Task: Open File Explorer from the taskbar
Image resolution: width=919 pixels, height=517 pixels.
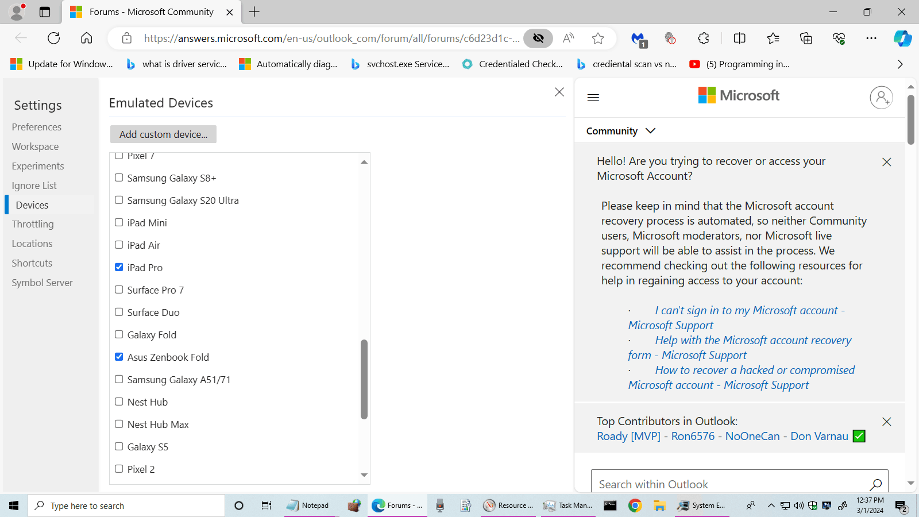Action: (659, 506)
